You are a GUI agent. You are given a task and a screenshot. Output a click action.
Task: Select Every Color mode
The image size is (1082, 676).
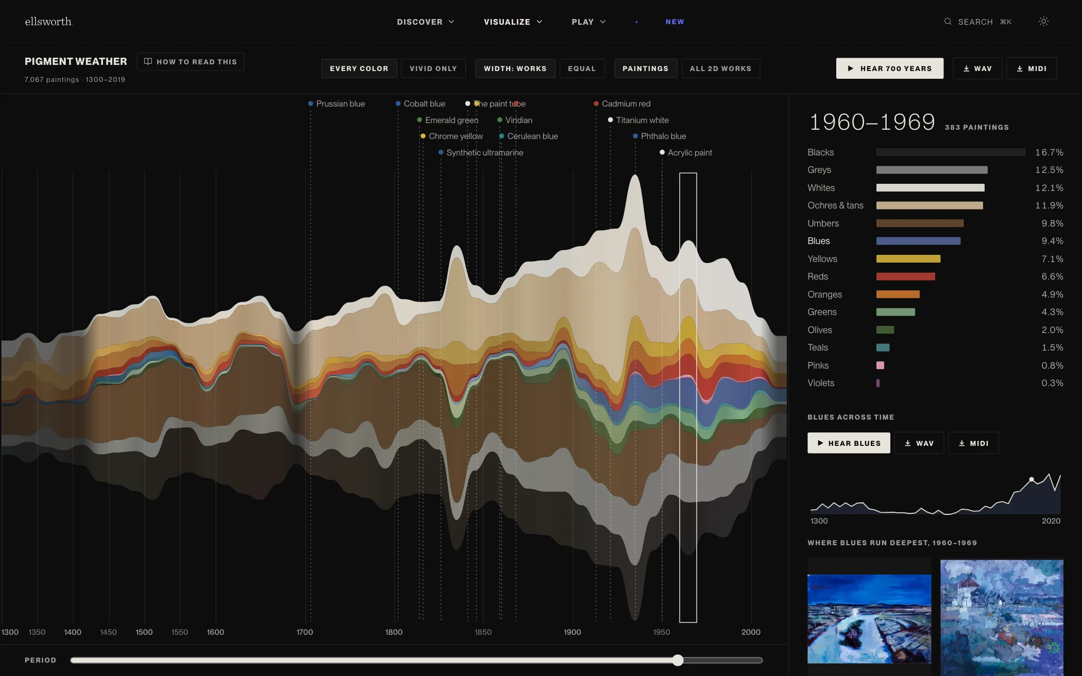coord(359,68)
